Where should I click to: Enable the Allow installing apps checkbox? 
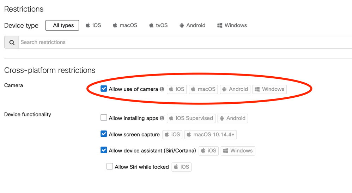pos(104,118)
